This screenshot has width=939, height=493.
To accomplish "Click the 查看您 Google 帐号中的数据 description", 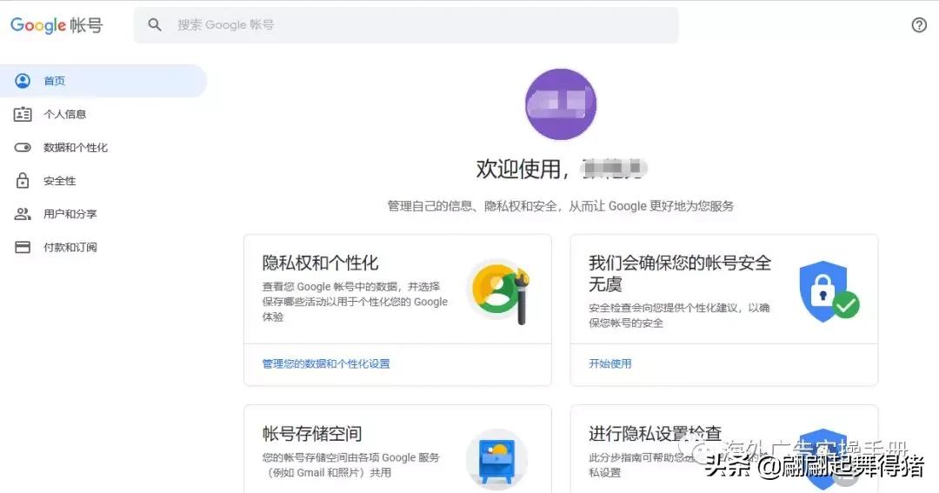I will click(x=355, y=302).
